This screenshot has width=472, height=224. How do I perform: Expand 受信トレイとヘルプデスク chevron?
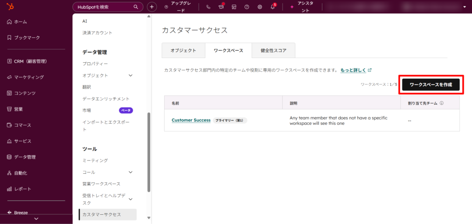click(130, 199)
